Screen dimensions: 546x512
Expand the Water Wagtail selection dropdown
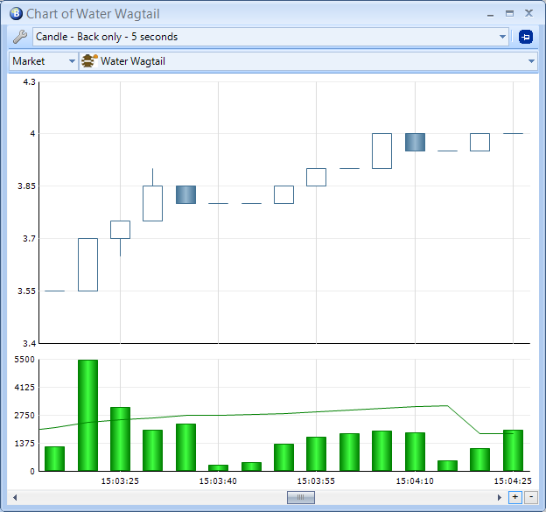(531, 61)
